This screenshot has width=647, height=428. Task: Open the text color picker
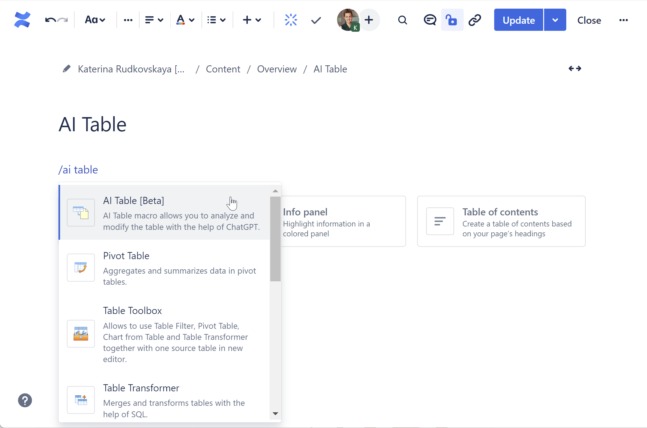click(185, 20)
